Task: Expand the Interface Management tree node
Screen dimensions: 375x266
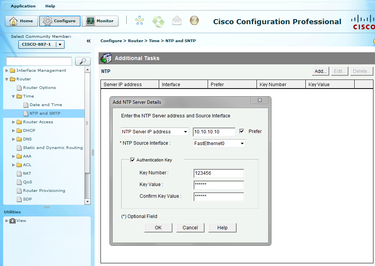Action: [7, 70]
